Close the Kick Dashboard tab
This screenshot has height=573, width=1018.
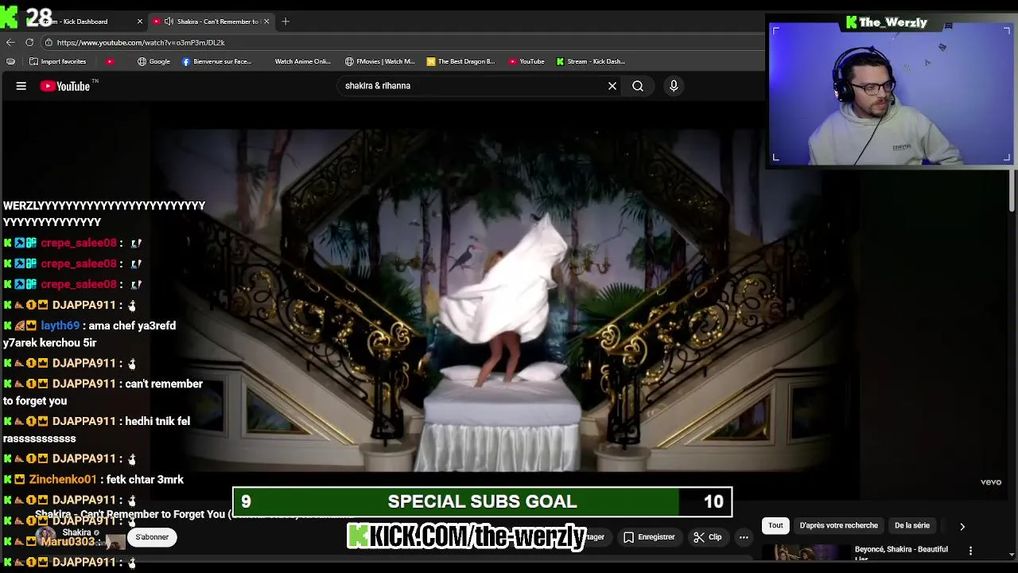(140, 21)
